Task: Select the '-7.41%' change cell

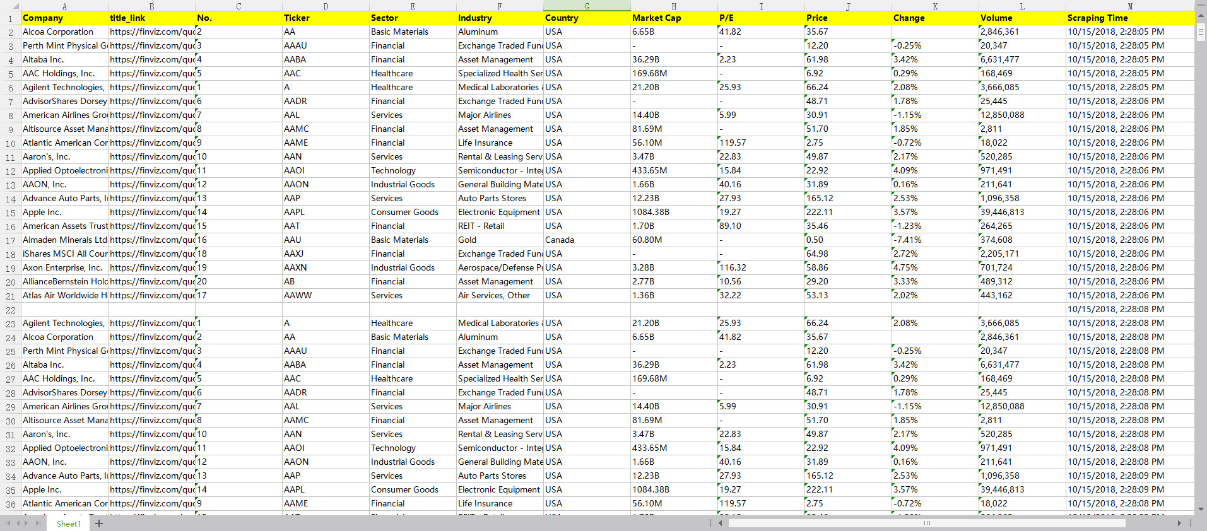Action: (x=935, y=240)
